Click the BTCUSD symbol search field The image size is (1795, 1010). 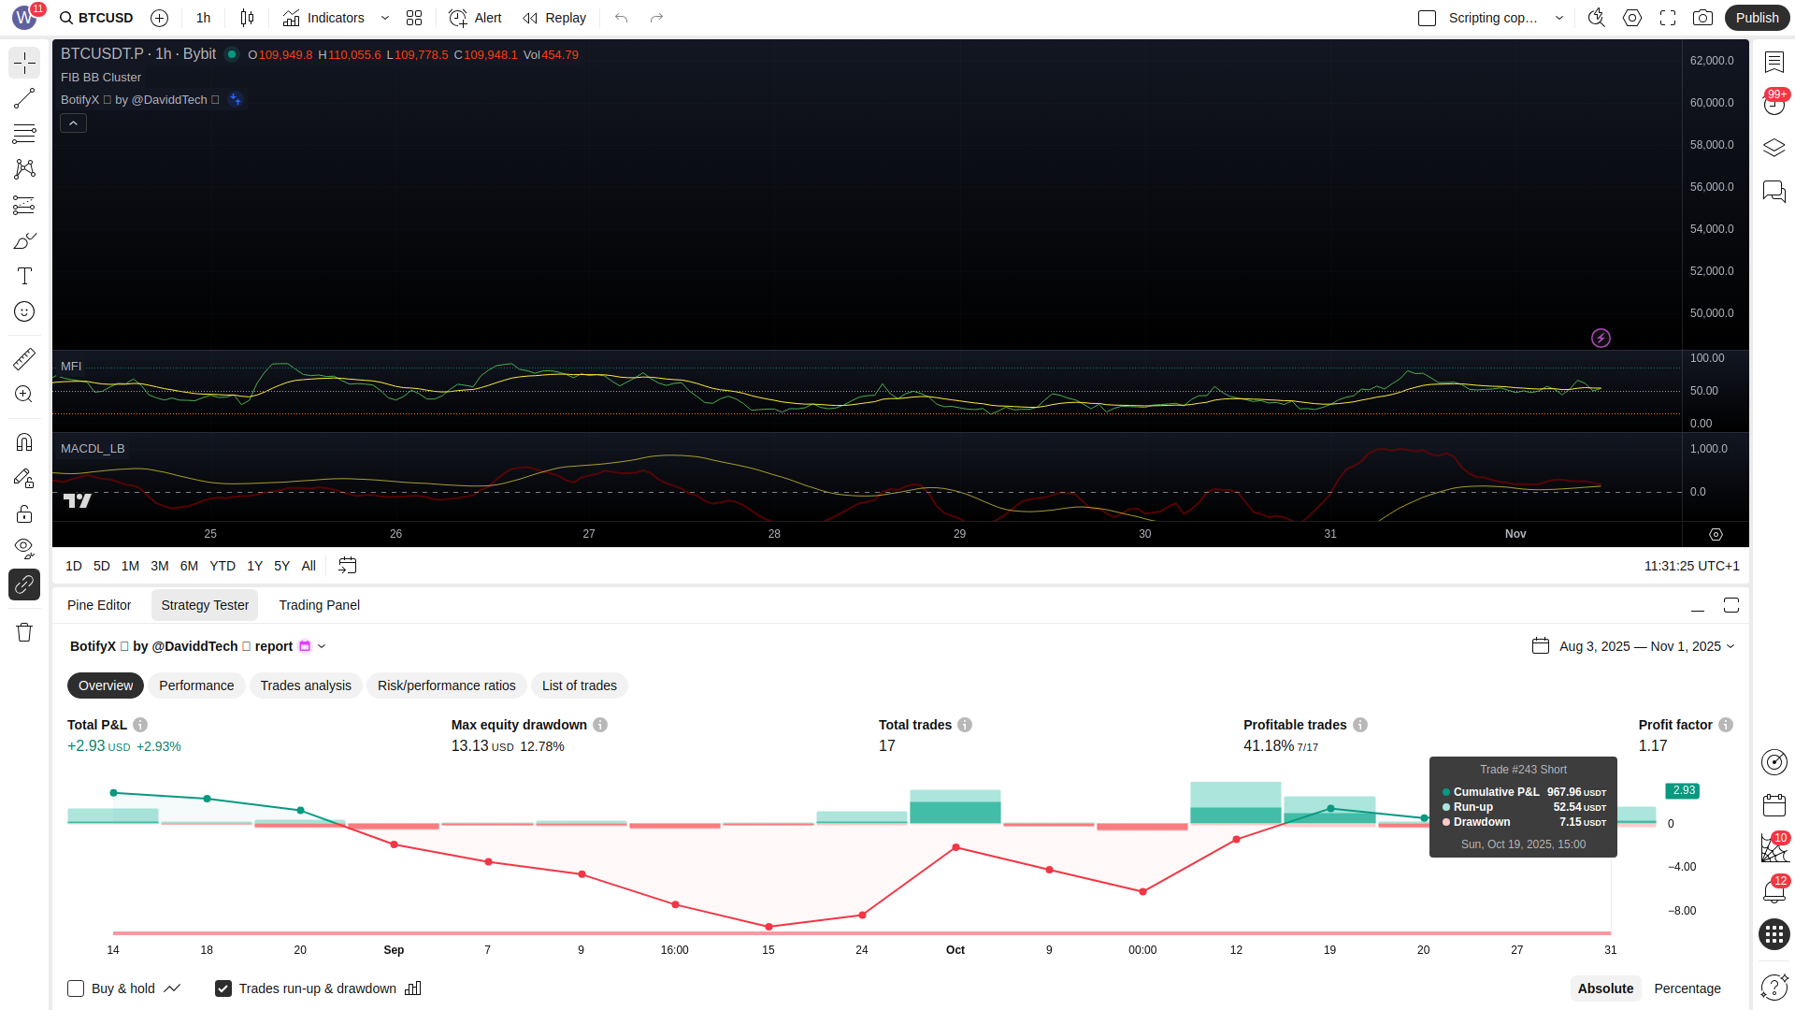[96, 18]
